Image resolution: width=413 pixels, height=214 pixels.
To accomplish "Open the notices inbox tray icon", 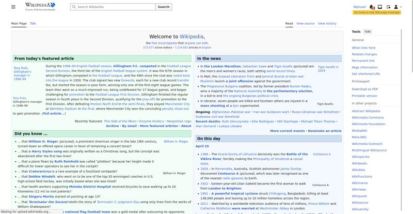I will click(380, 7).
